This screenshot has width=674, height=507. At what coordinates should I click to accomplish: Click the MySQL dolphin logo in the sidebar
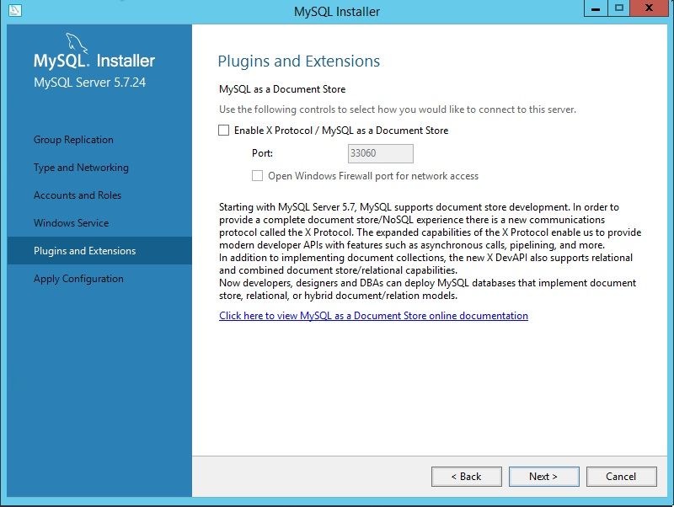(x=77, y=43)
